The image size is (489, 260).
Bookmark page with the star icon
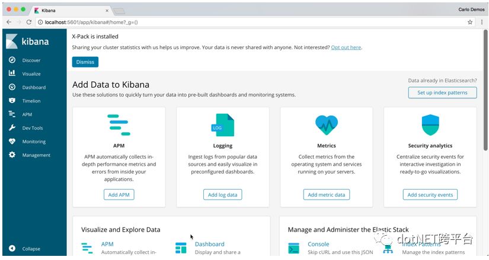click(x=470, y=22)
